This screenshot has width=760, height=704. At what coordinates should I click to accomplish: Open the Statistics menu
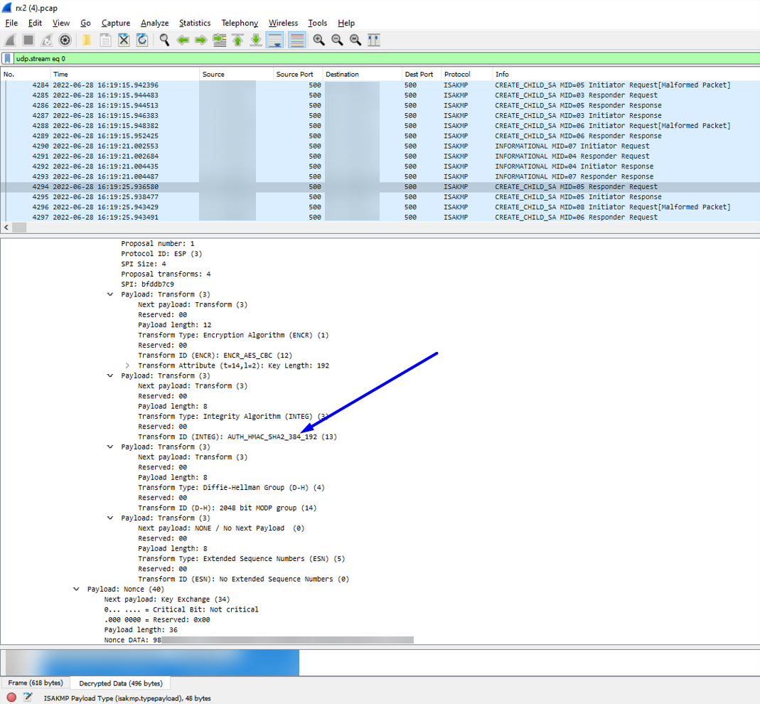tap(195, 23)
